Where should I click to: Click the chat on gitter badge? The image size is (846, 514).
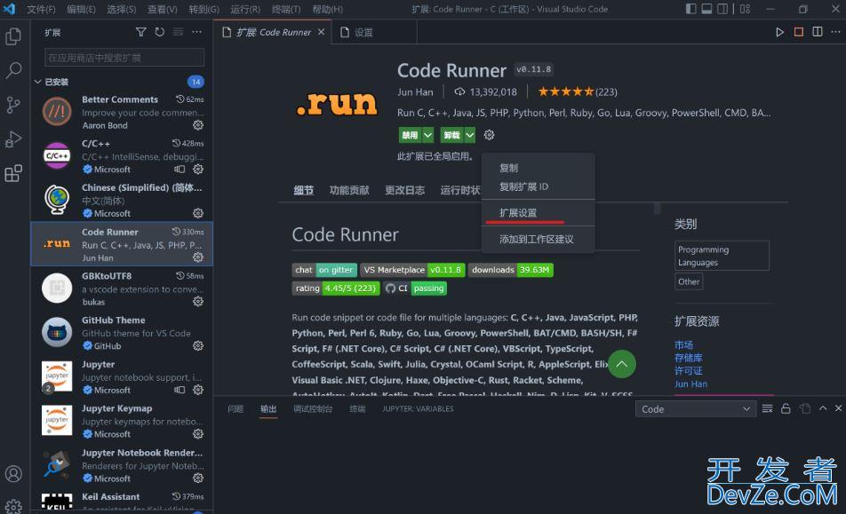(324, 270)
